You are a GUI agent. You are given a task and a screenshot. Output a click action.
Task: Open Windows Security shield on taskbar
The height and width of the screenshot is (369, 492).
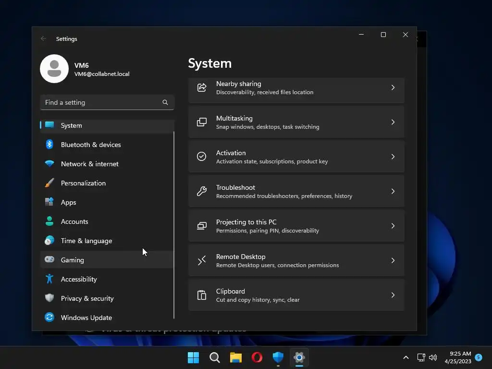pyautogui.click(x=278, y=357)
